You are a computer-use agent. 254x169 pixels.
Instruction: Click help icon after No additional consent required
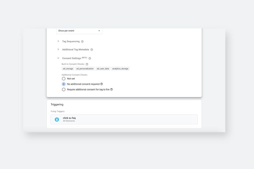pos(102,84)
